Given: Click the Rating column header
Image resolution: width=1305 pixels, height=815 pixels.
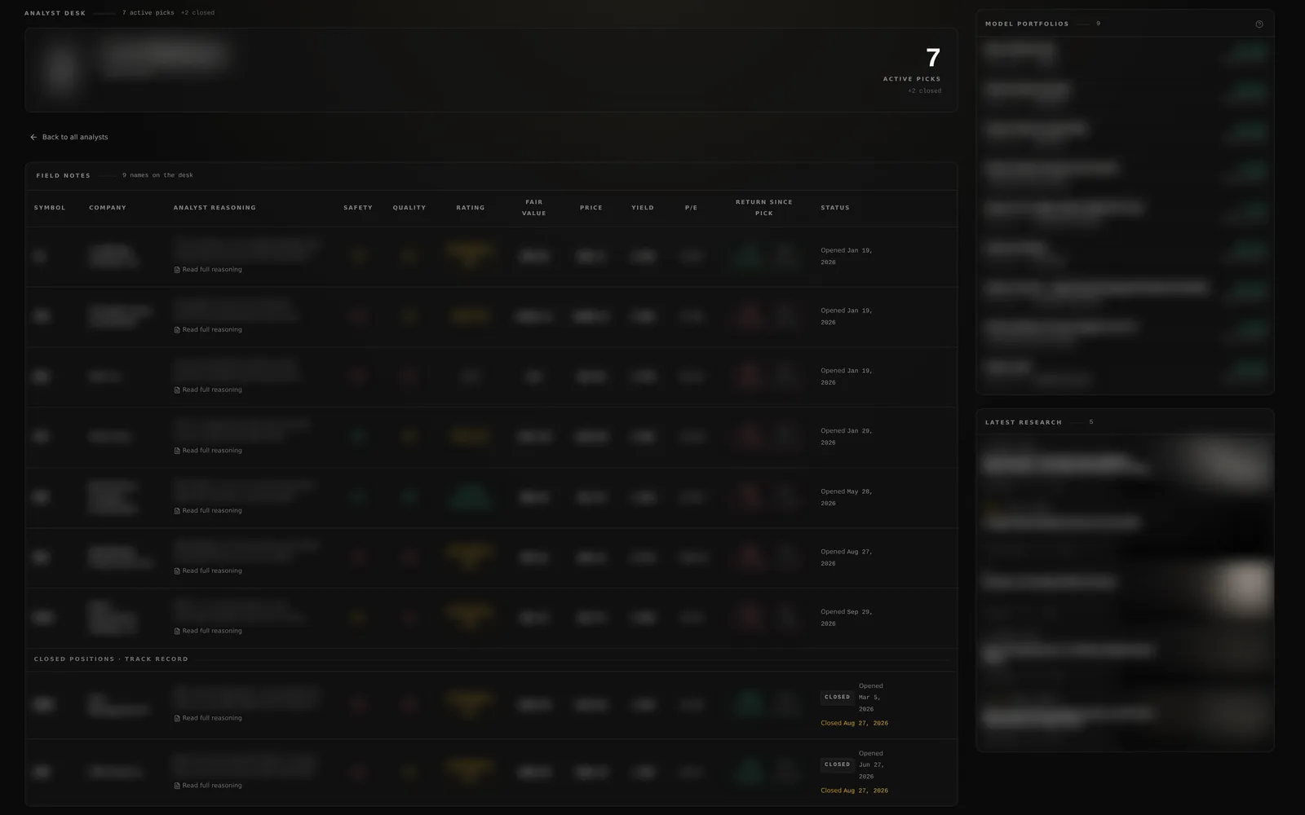Looking at the screenshot, I should tap(471, 208).
